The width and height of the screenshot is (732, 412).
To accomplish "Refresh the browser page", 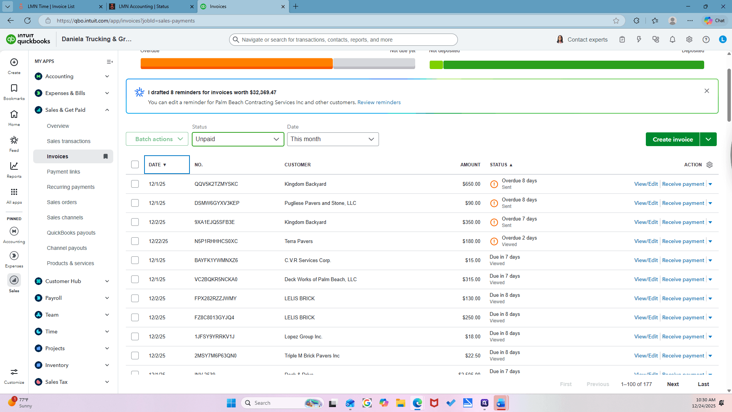I will click(x=27, y=21).
